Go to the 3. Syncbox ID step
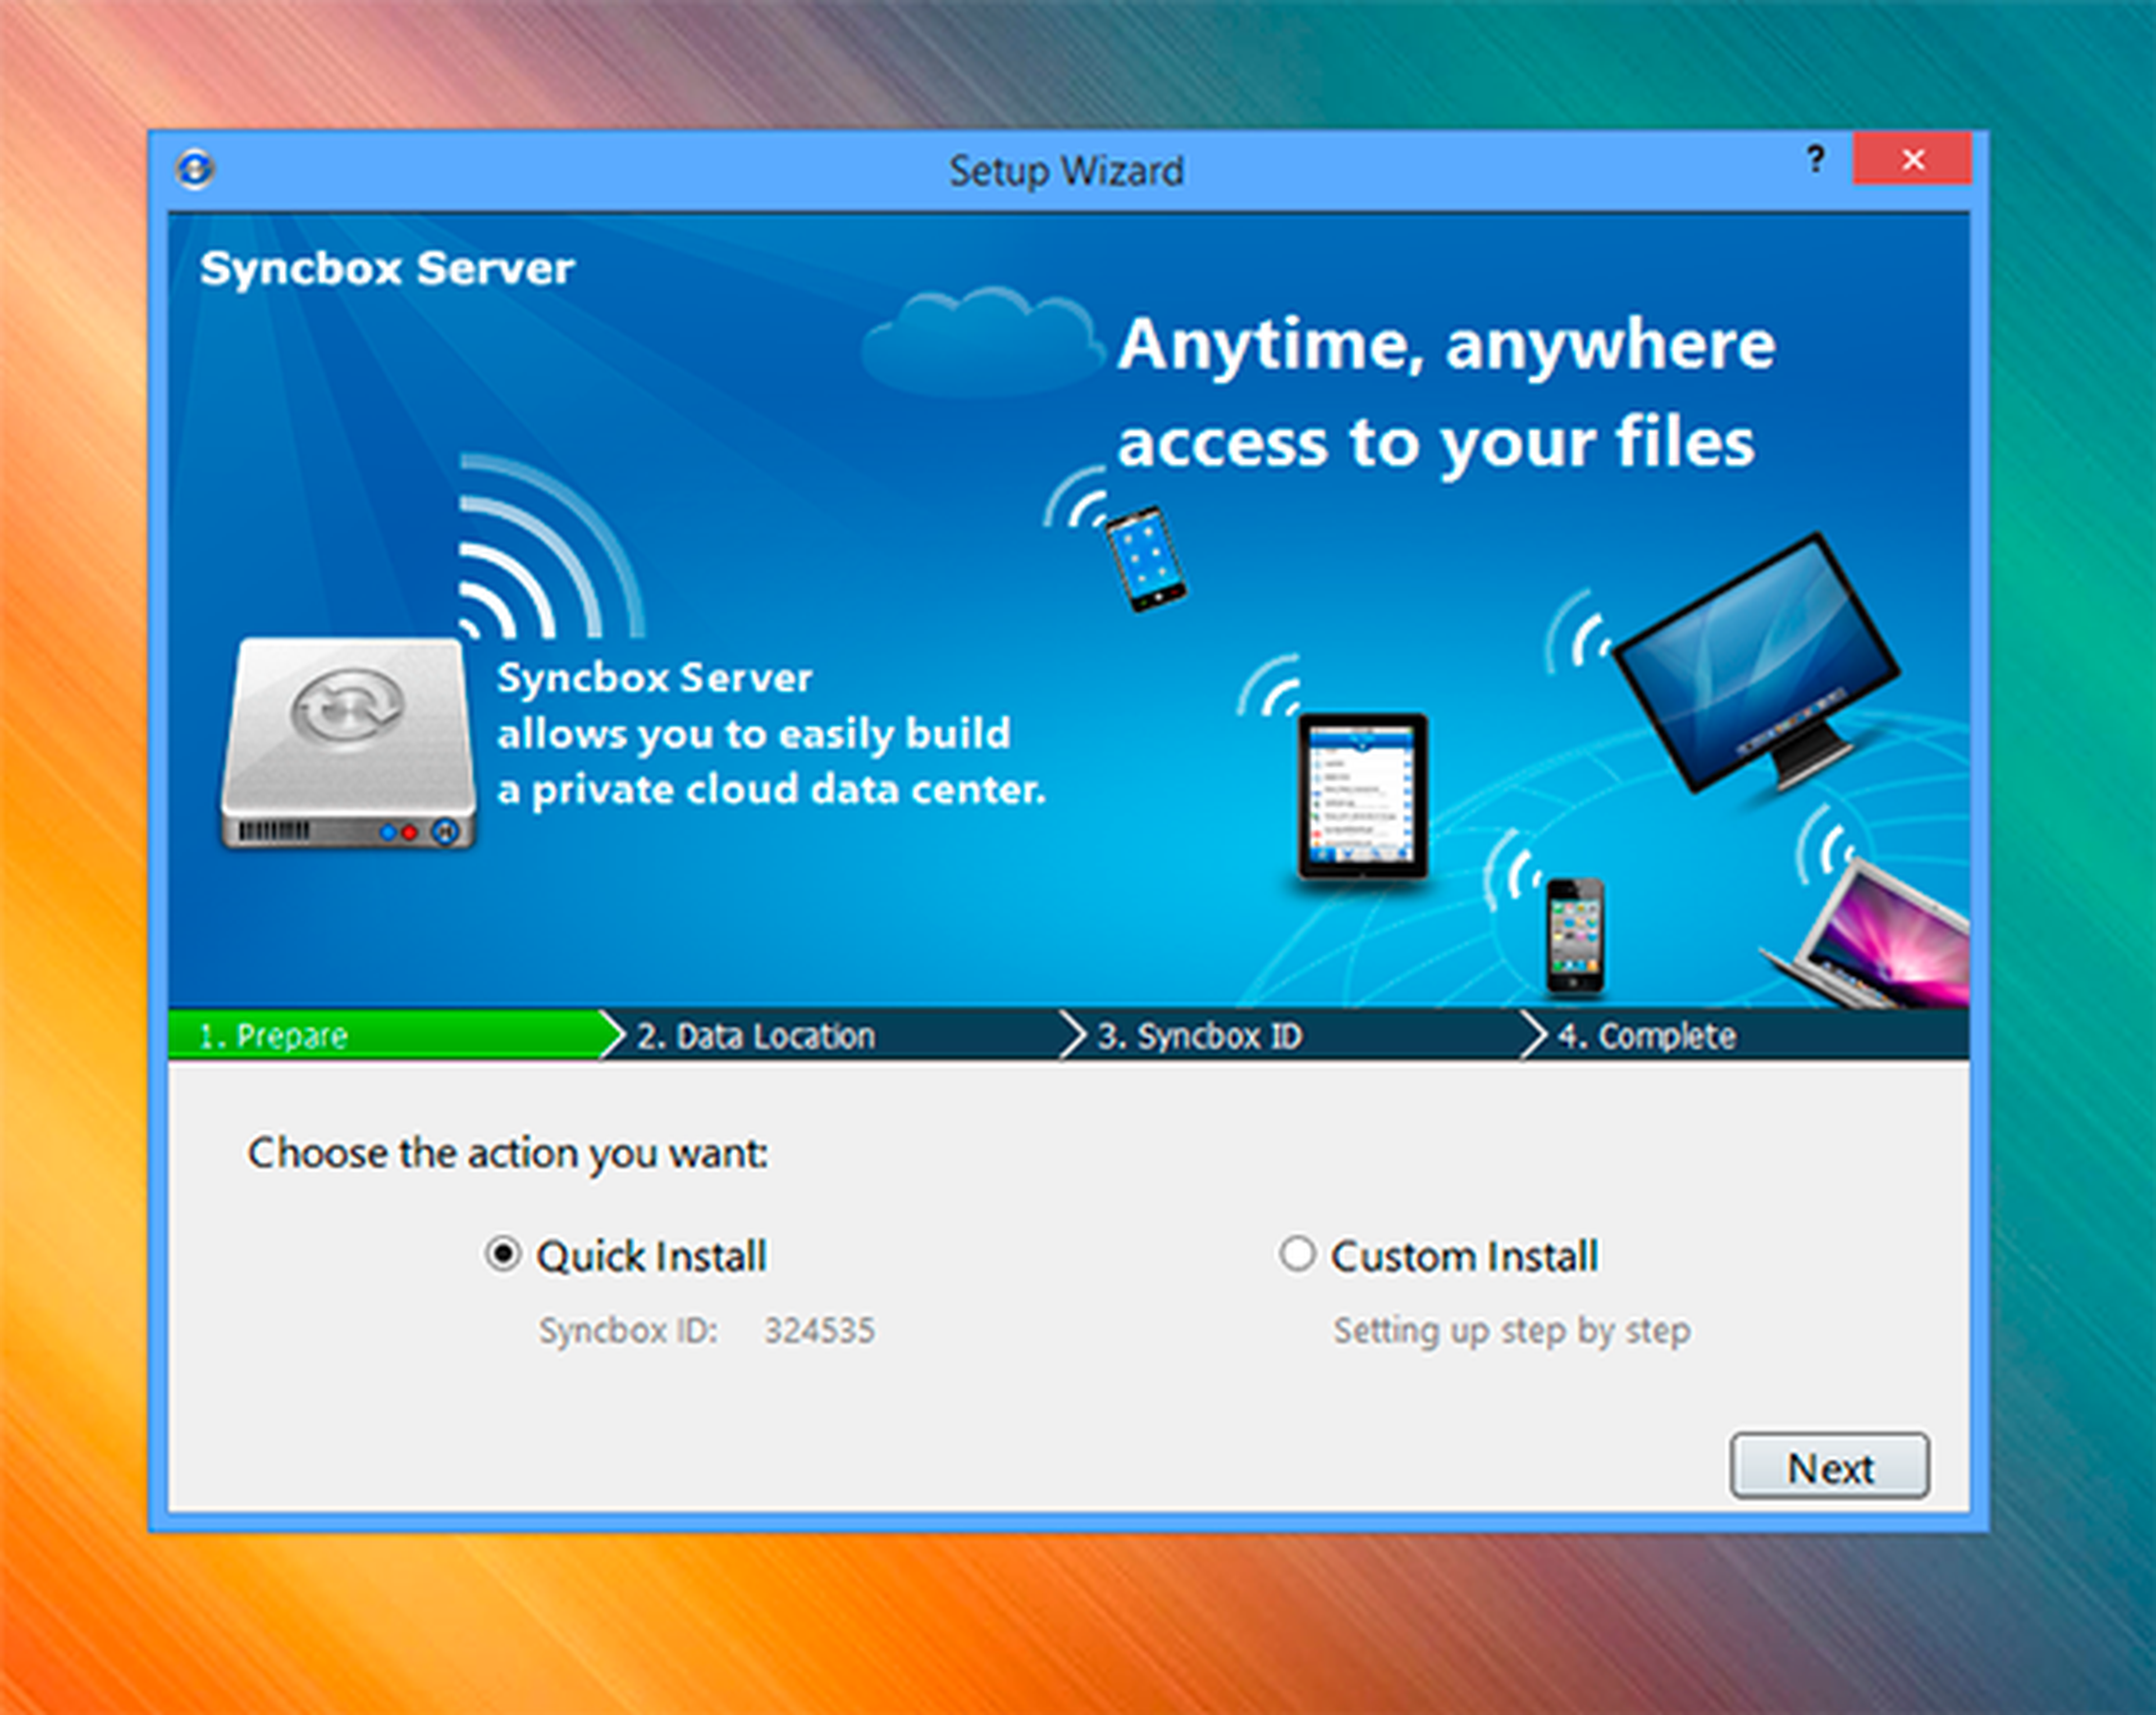This screenshot has width=2156, height=1715. pyautogui.click(x=1300, y=1035)
